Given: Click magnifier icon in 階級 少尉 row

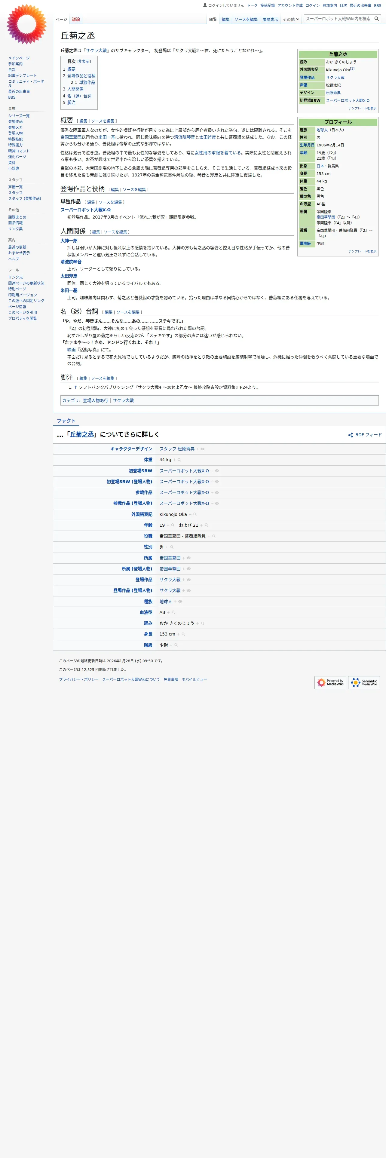Looking at the screenshot, I should pyautogui.click(x=176, y=645).
